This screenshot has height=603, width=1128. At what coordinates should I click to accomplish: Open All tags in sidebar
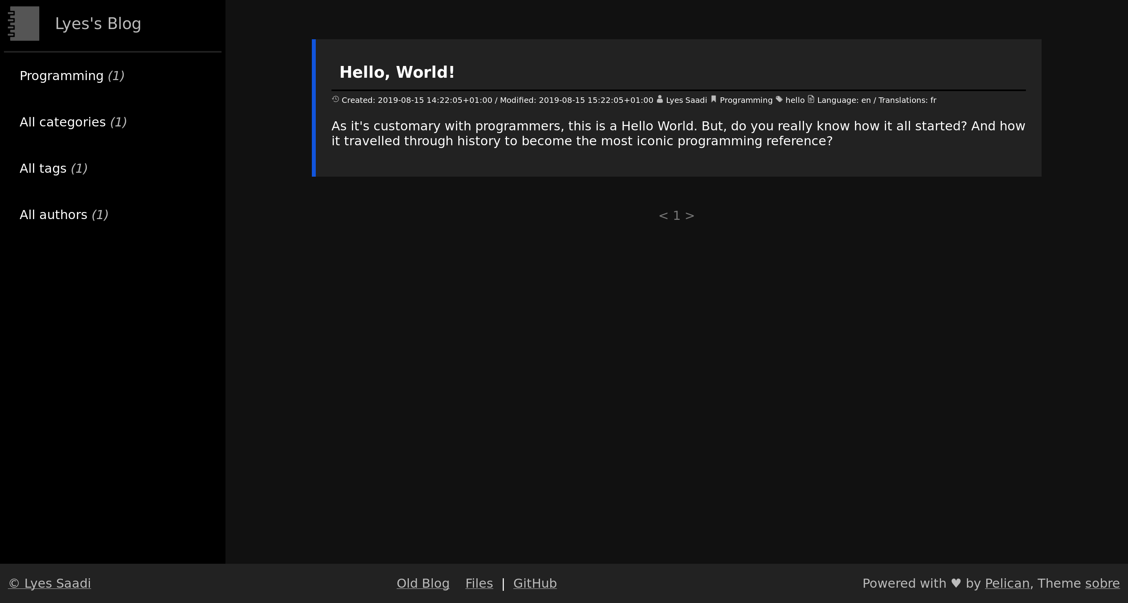[43, 168]
